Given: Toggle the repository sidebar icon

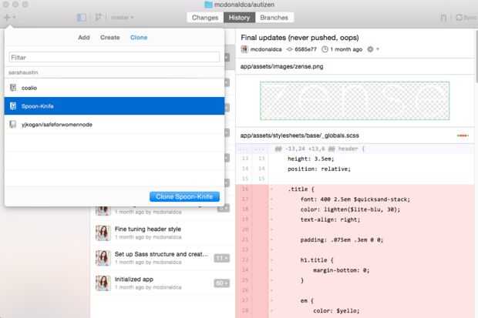Looking at the screenshot, I should 82,18.
